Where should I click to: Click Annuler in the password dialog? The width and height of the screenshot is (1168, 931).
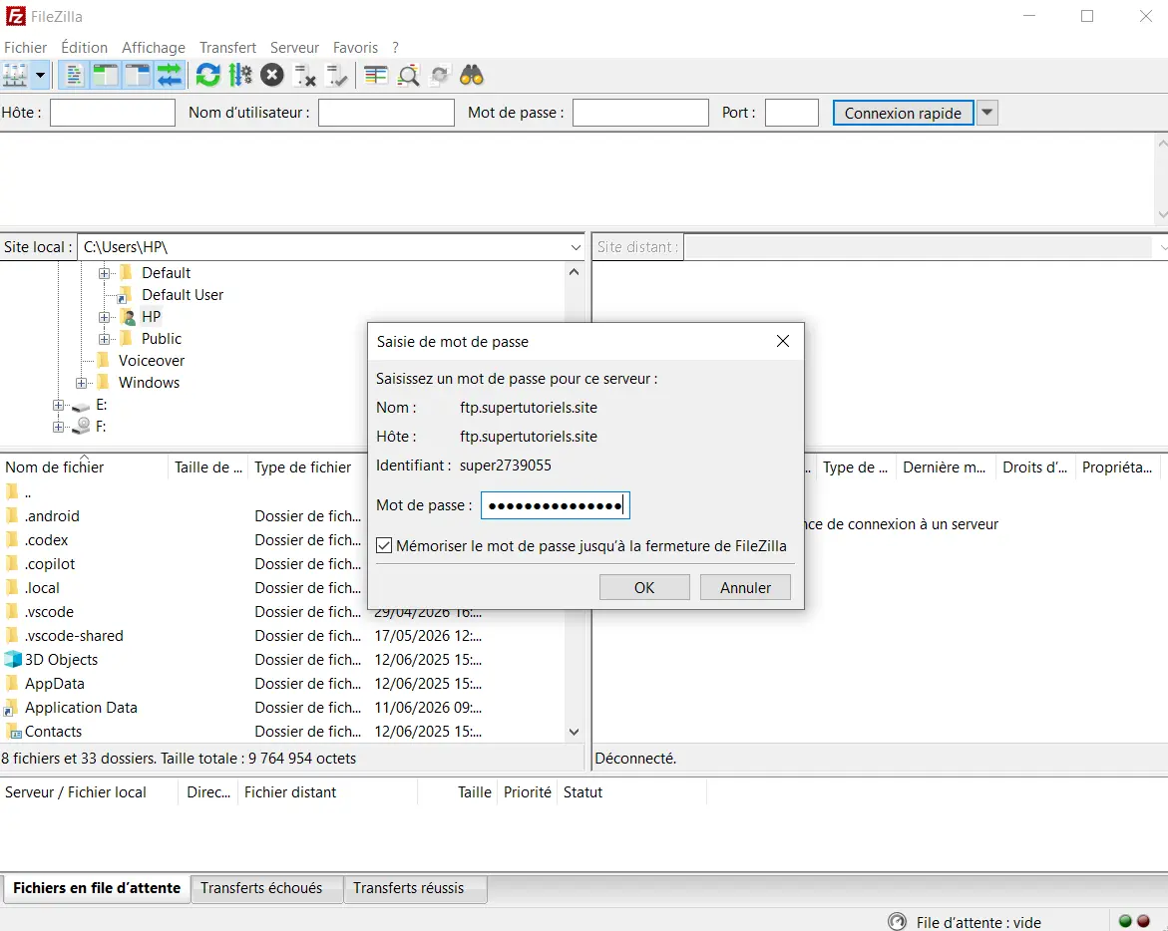click(x=745, y=588)
